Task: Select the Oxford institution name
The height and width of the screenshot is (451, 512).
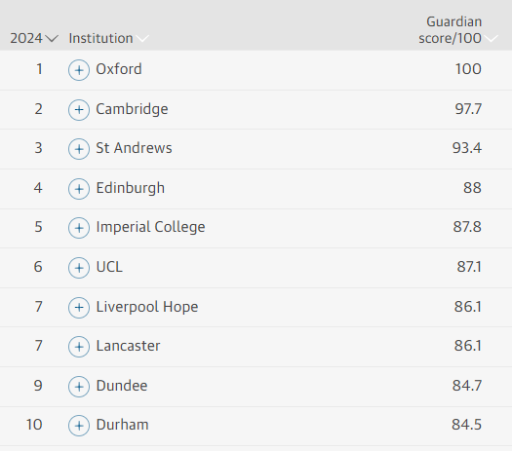Action: tap(119, 69)
